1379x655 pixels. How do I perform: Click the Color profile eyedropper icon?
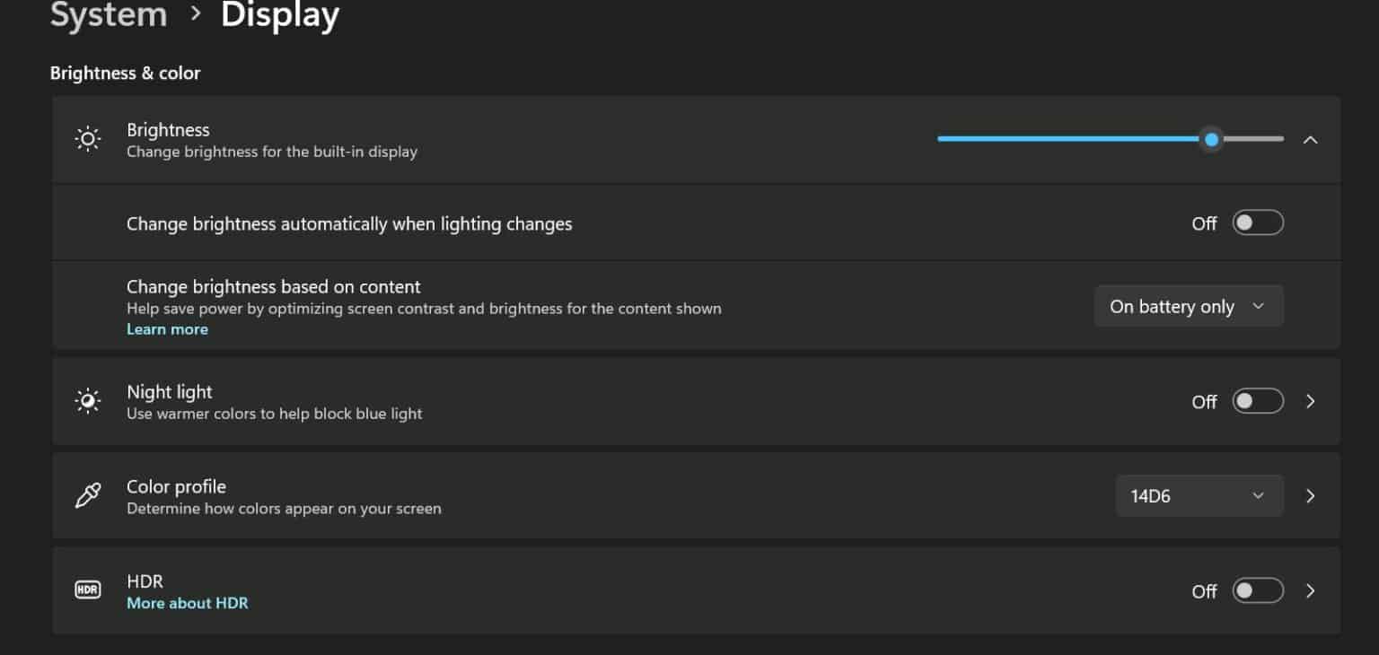point(87,495)
